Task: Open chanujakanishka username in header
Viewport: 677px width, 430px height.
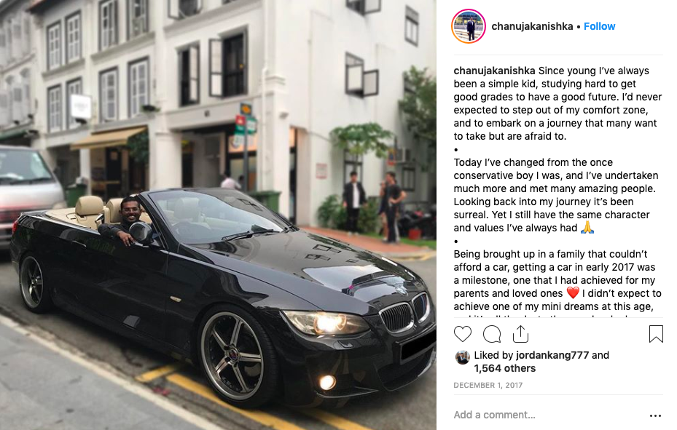Action: click(532, 26)
